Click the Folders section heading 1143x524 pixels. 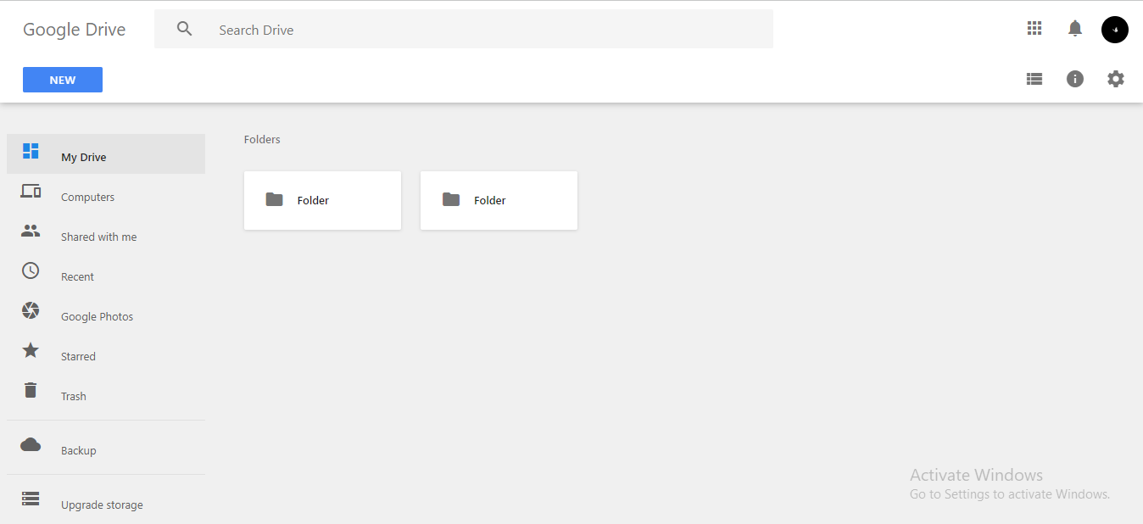point(262,139)
